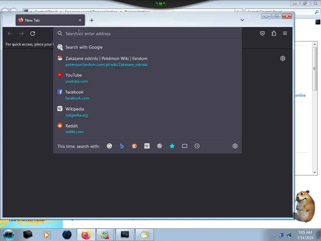Click the reddit.com URL text
Viewport: 321px width, 241px height.
(75, 132)
